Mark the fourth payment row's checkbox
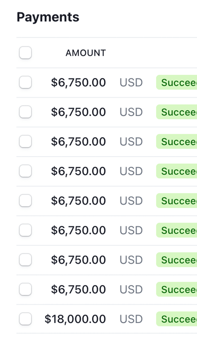 (x=25, y=171)
